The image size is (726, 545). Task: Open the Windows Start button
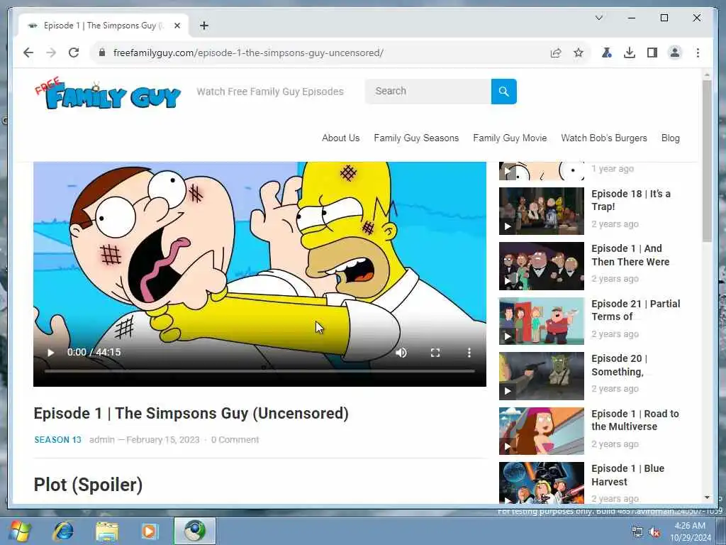click(x=19, y=531)
